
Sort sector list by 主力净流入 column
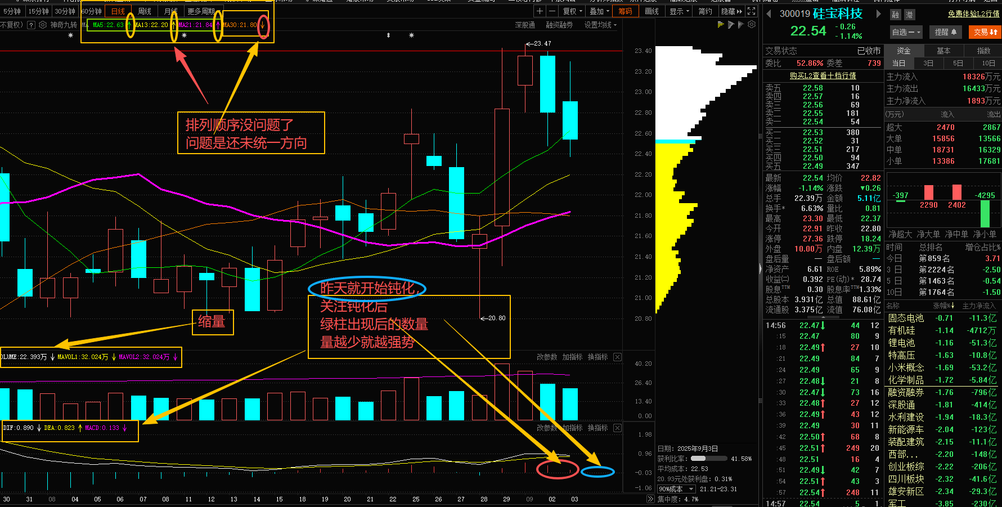pyautogui.click(x=979, y=306)
